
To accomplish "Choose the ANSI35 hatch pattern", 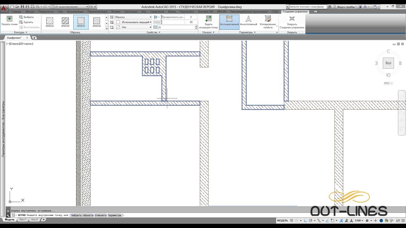I will click(x=81, y=22).
